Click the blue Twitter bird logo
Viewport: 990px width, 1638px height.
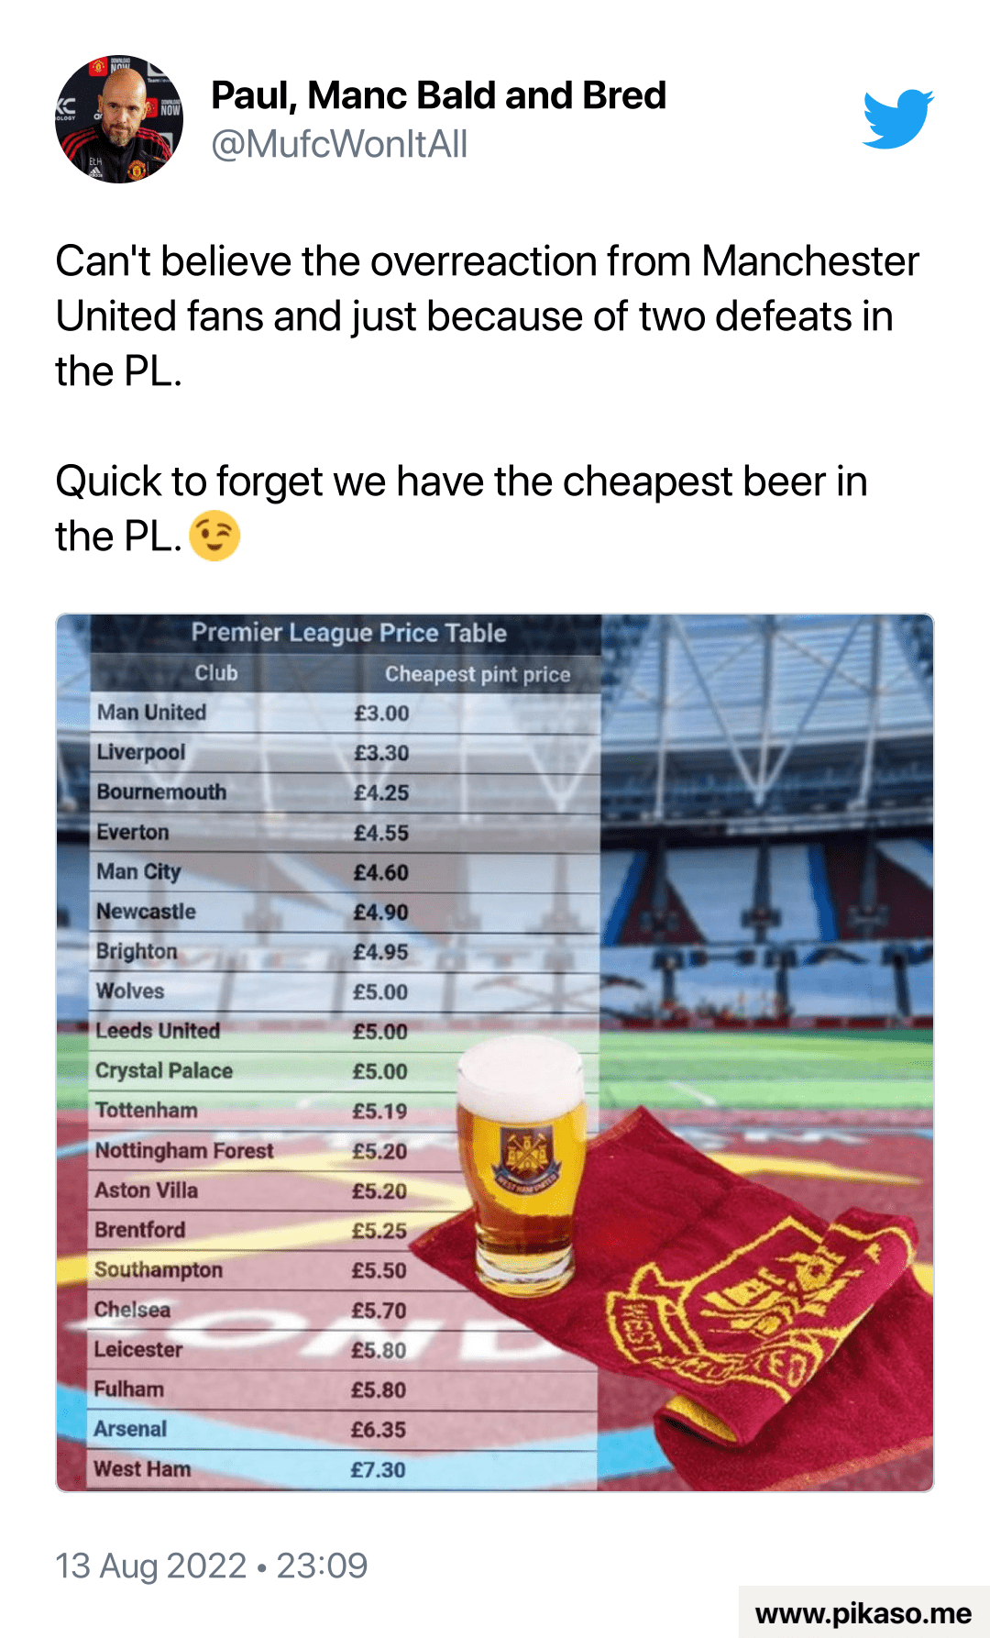click(x=897, y=118)
